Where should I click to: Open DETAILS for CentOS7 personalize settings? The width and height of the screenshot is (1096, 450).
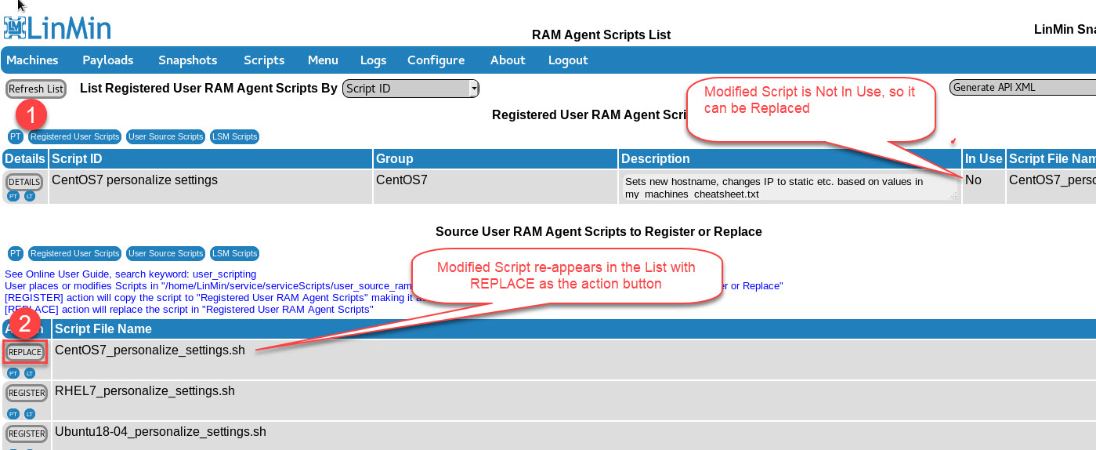point(24,182)
